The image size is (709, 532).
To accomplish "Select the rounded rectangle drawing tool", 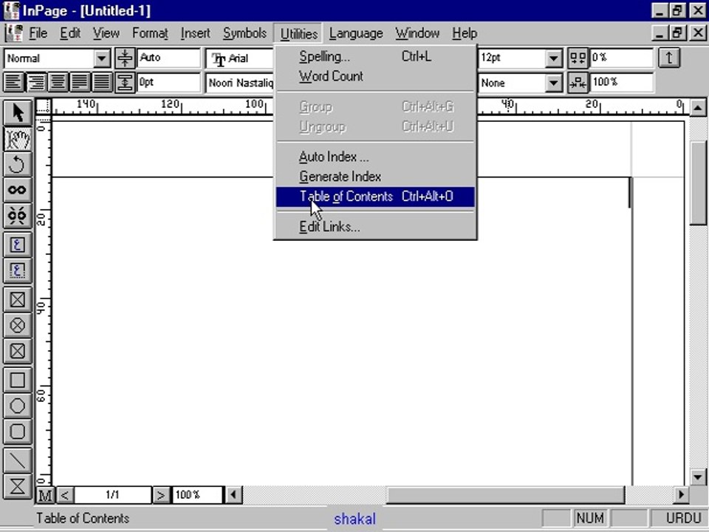I will point(17,432).
